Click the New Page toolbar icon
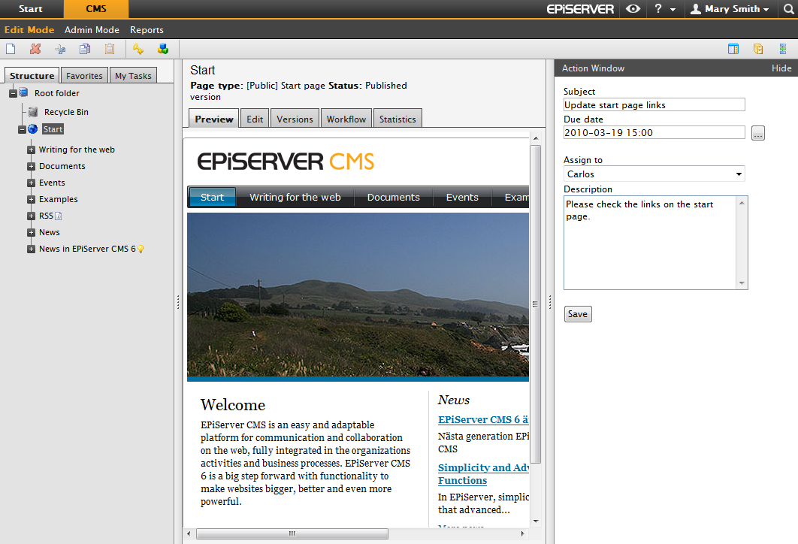The width and height of the screenshot is (798, 544). coord(11,49)
